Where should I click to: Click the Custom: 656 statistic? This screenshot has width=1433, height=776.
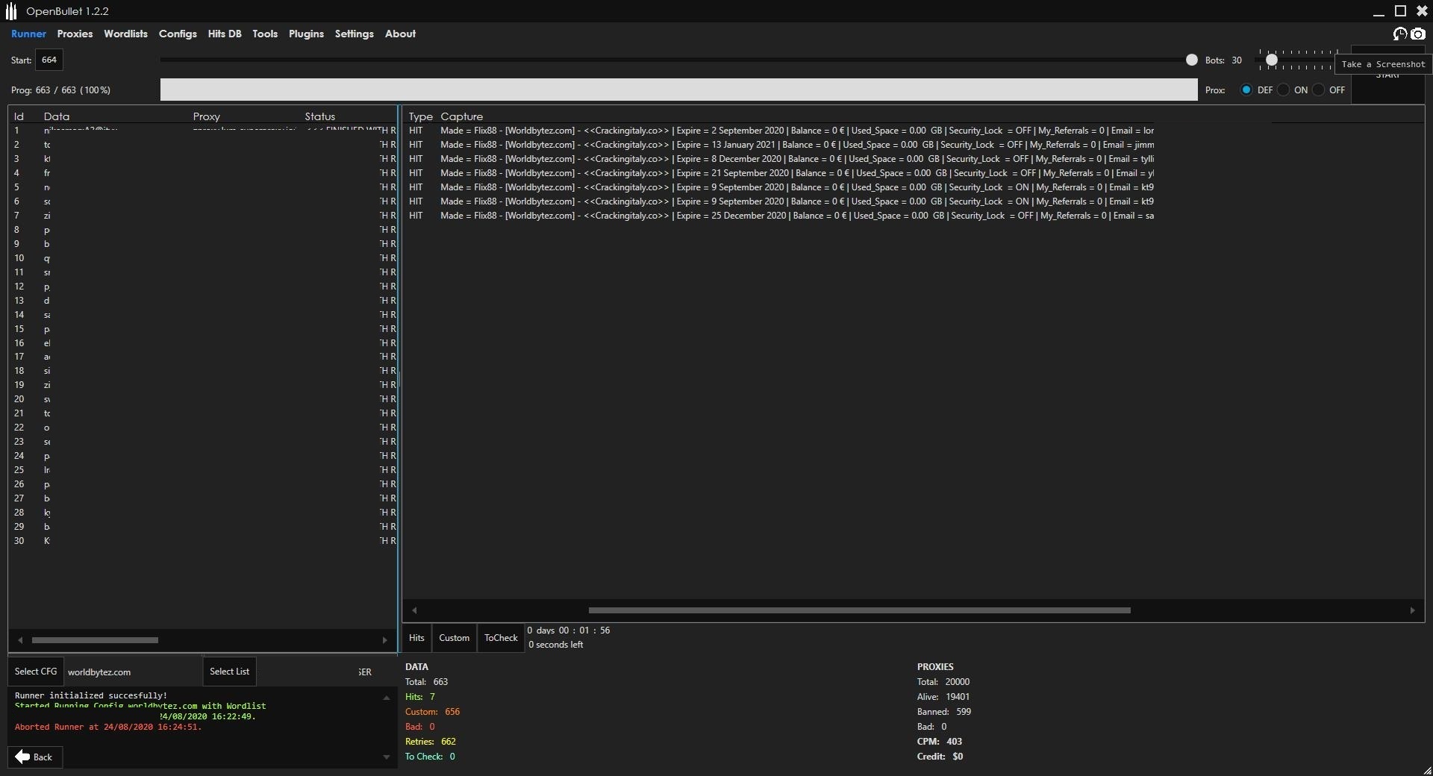click(x=433, y=712)
